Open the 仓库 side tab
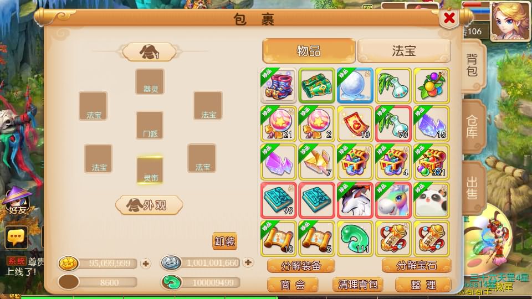This screenshot has height=299, width=532. [473, 127]
